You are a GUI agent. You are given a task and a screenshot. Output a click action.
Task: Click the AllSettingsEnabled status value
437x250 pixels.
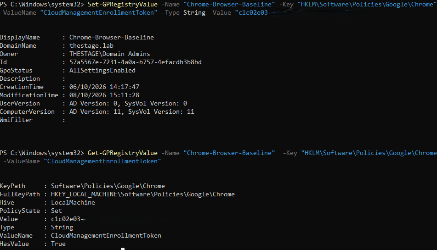pos(102,70)
